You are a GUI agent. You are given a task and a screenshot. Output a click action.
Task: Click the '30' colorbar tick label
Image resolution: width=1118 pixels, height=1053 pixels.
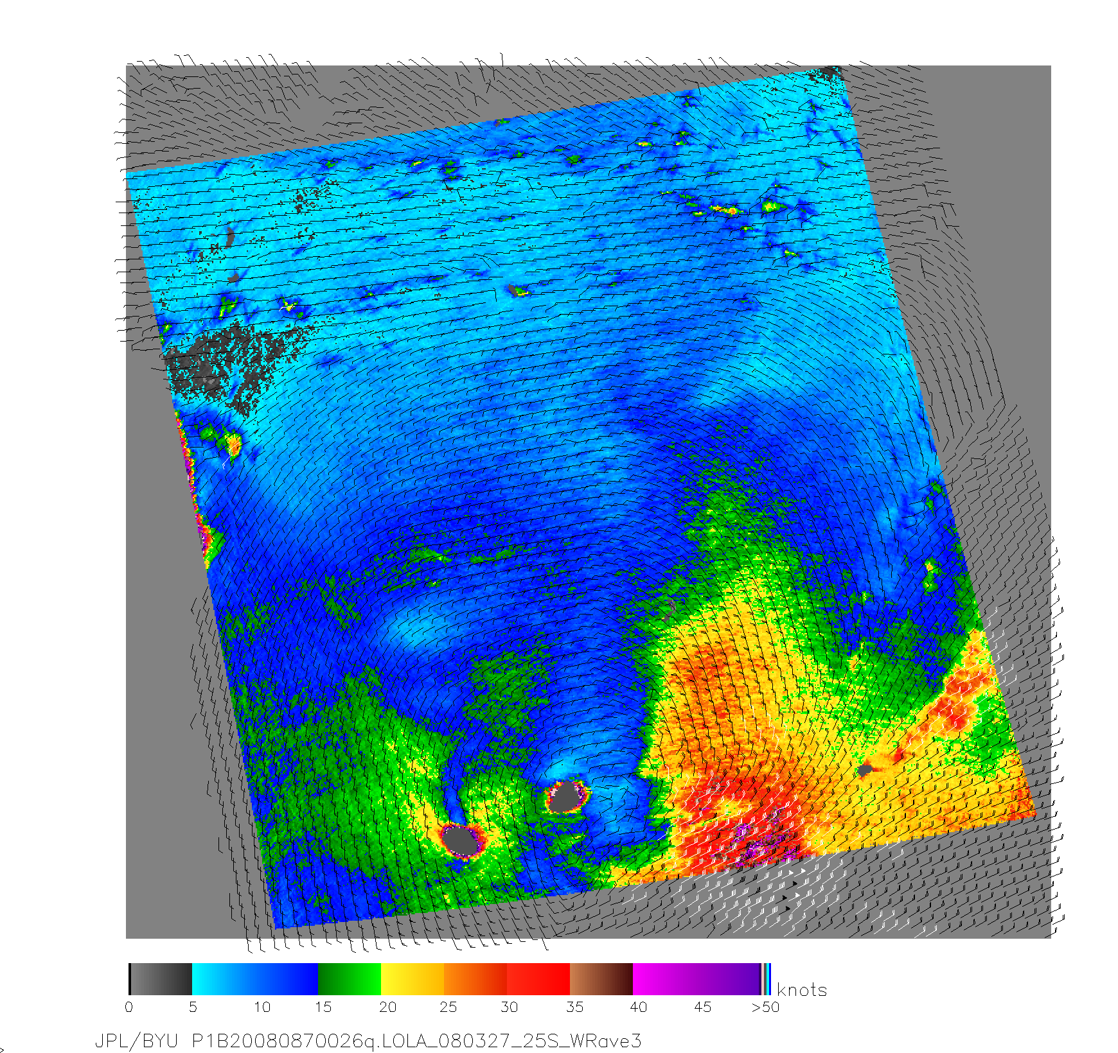509,1007
